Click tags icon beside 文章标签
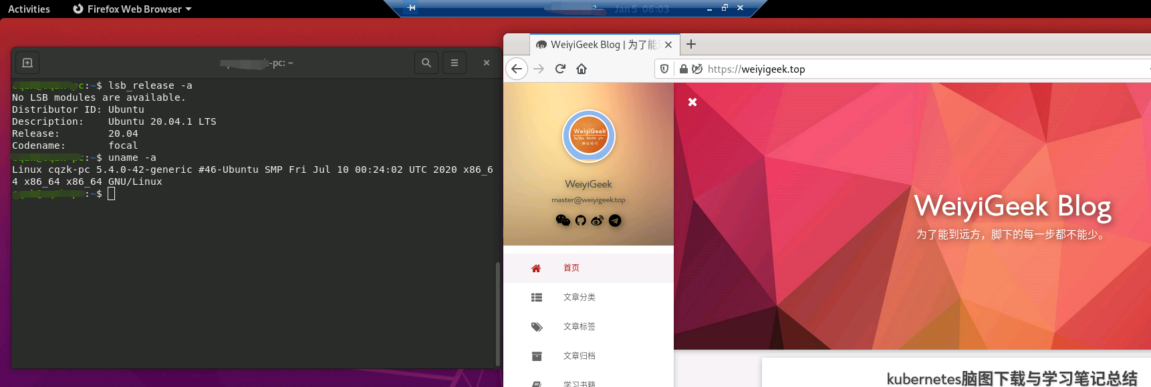This screenshot has height=387, width=1151. coord(537,327)
